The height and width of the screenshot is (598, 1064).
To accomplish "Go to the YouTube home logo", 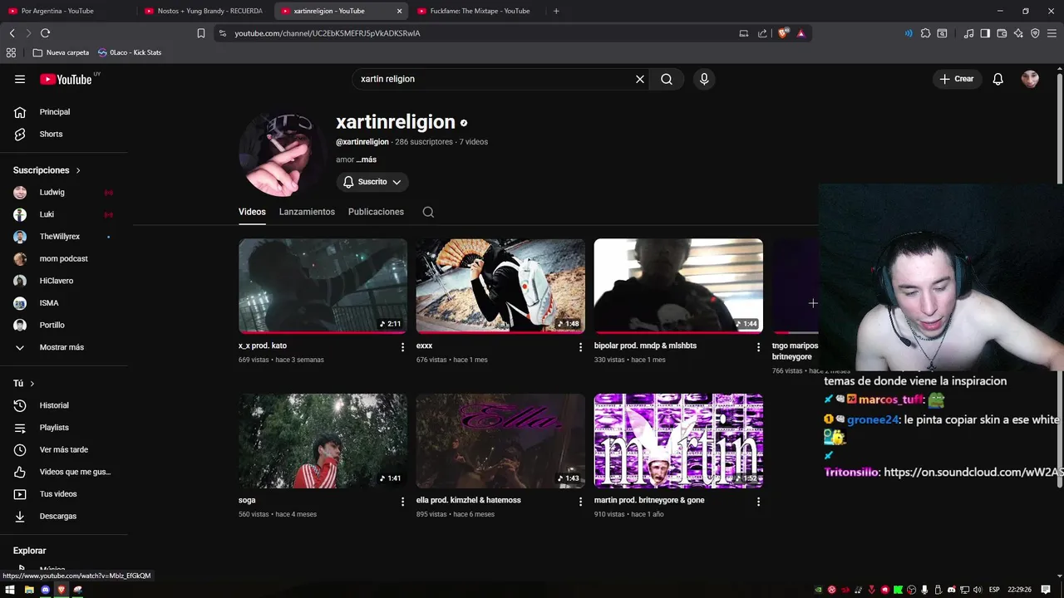I will (x=66, y=79).
